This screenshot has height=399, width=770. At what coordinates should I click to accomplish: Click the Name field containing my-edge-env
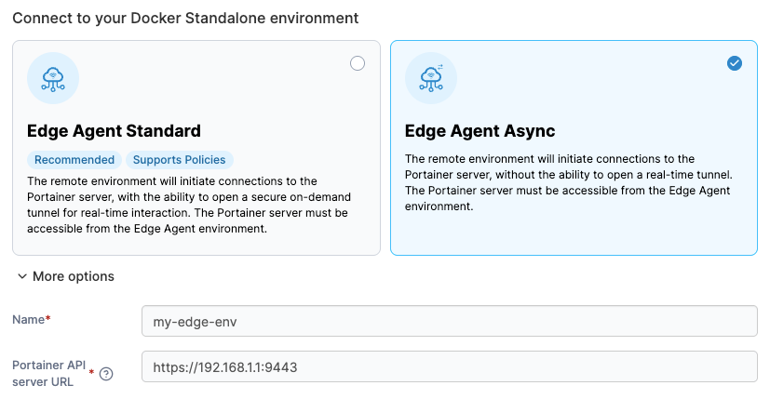point(449,321)
